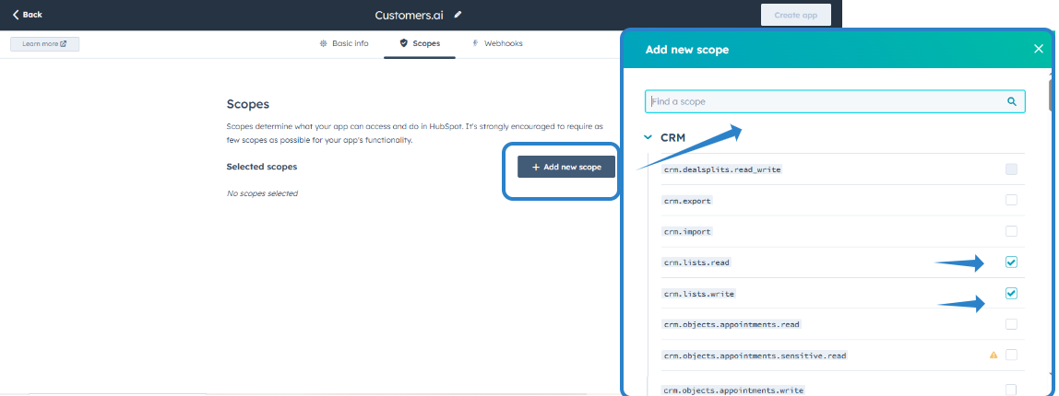Uncheck the crm.lists.read checkbox
Viewport: 1059px width, 396px height.
(x=1011, y=262)
